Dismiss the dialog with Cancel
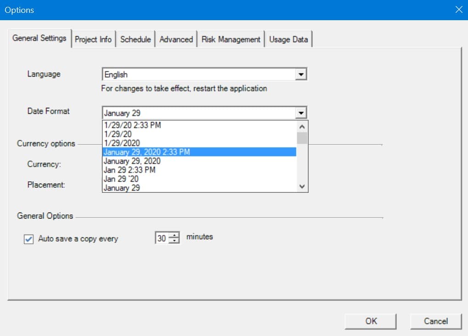468x336 pixels. 435,321
